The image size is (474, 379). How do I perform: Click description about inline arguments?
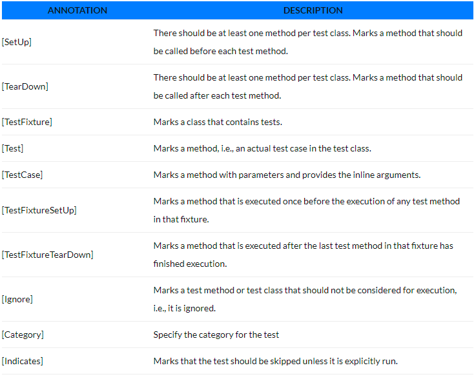287,175
